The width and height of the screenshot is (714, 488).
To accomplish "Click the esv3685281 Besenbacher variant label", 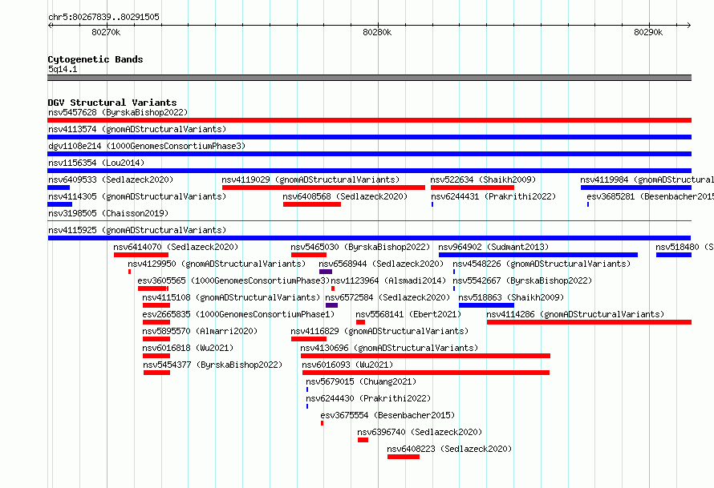I will [x=651, y=196].
